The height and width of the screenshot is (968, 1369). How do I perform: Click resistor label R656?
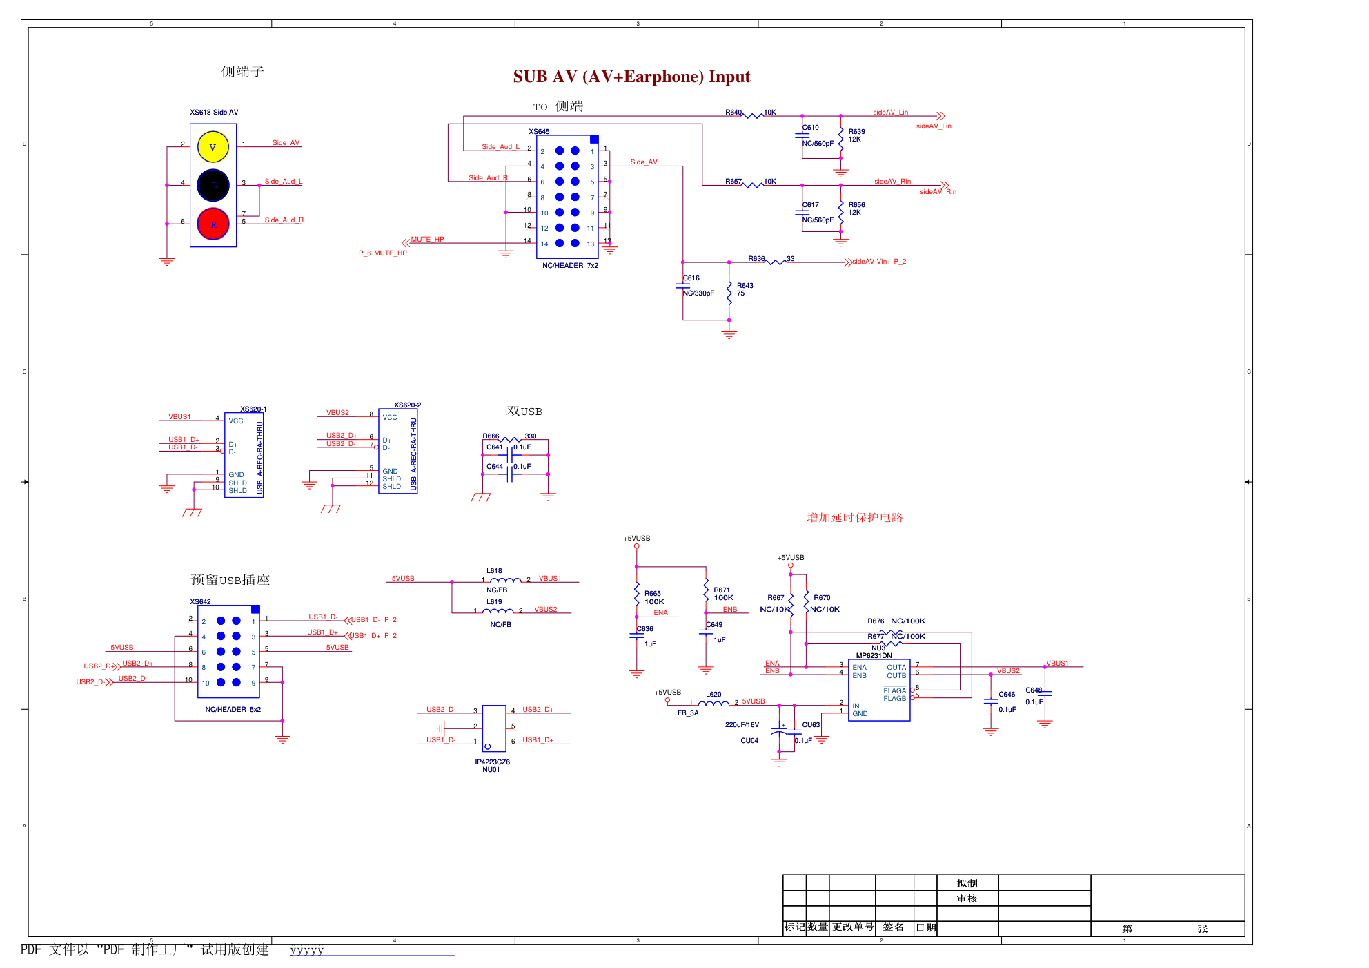pos(856,204)
